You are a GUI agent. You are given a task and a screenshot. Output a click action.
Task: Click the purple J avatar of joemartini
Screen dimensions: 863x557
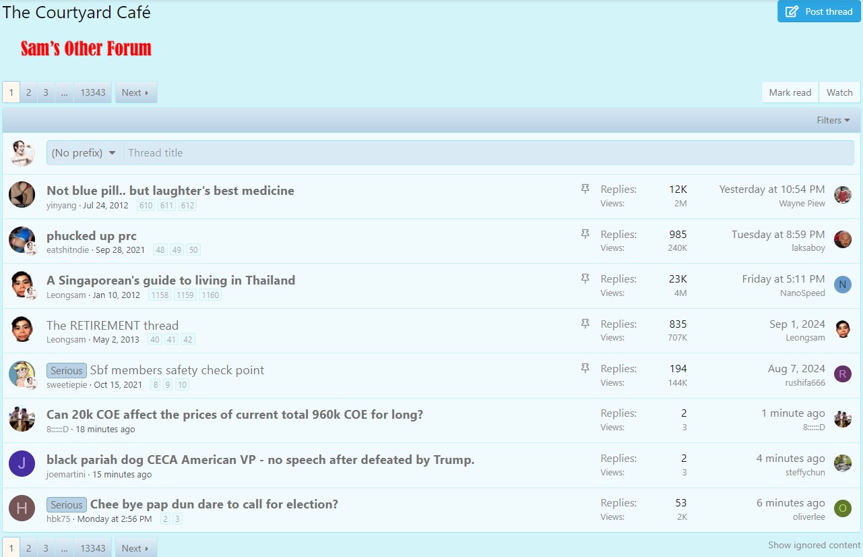(22, 464)
